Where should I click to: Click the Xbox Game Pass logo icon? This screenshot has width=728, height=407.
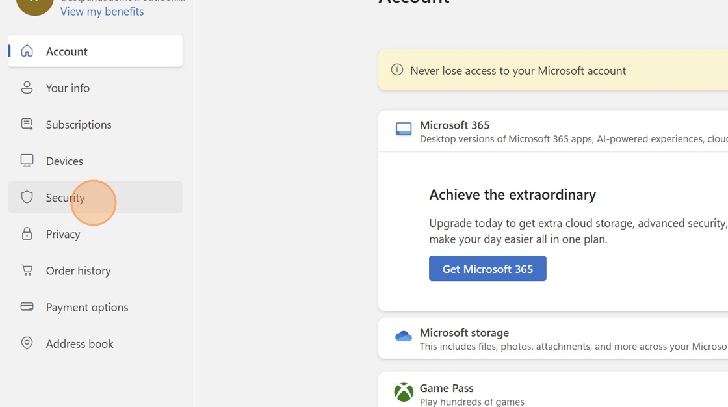pos(404,392)
